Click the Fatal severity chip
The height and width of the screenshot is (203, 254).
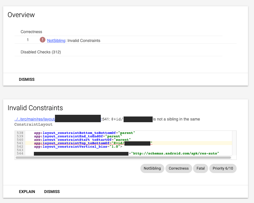(x=200, y=168)
